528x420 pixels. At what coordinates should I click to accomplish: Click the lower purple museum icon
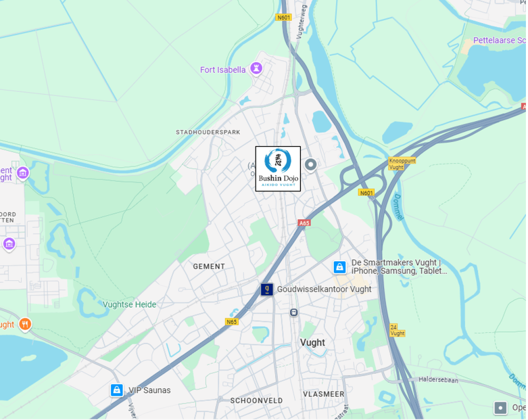pos(9,244)
